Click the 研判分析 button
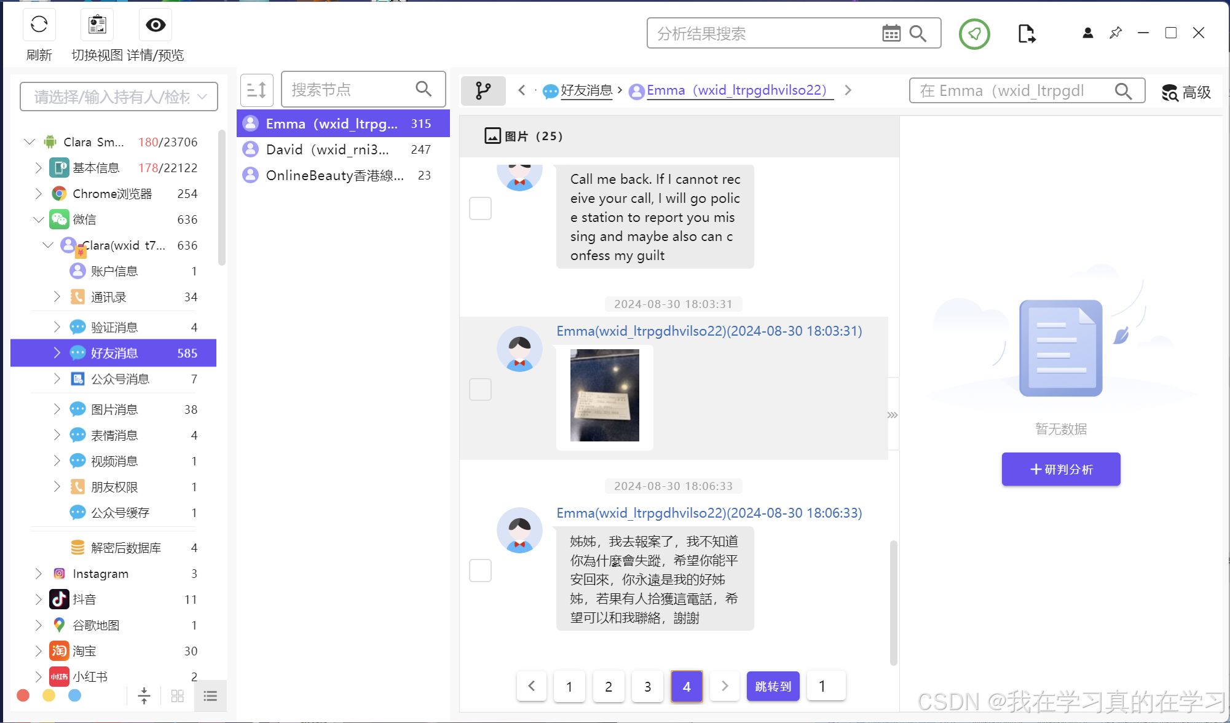The image size is (1230, 723). coord(1060,470)
